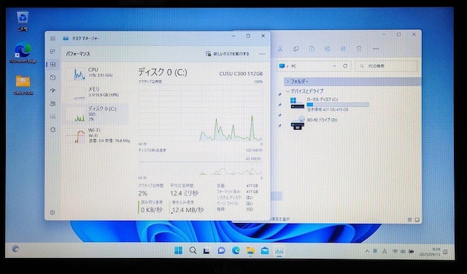Click the disk transfer rate graph
The height and width of the screenshot is (274, 467).
(201, 165)
